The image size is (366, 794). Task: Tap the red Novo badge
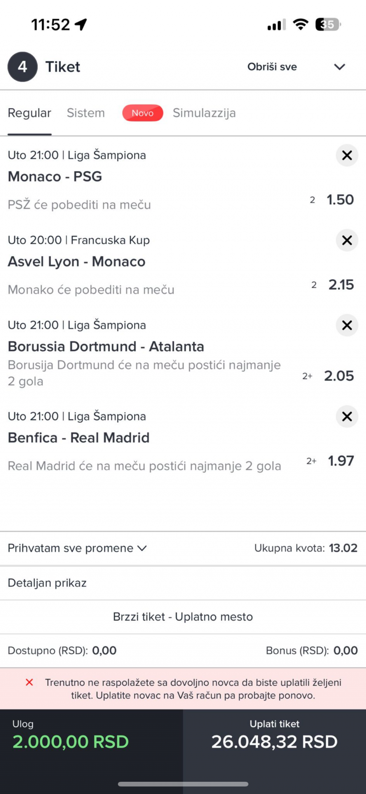point(143,113)
